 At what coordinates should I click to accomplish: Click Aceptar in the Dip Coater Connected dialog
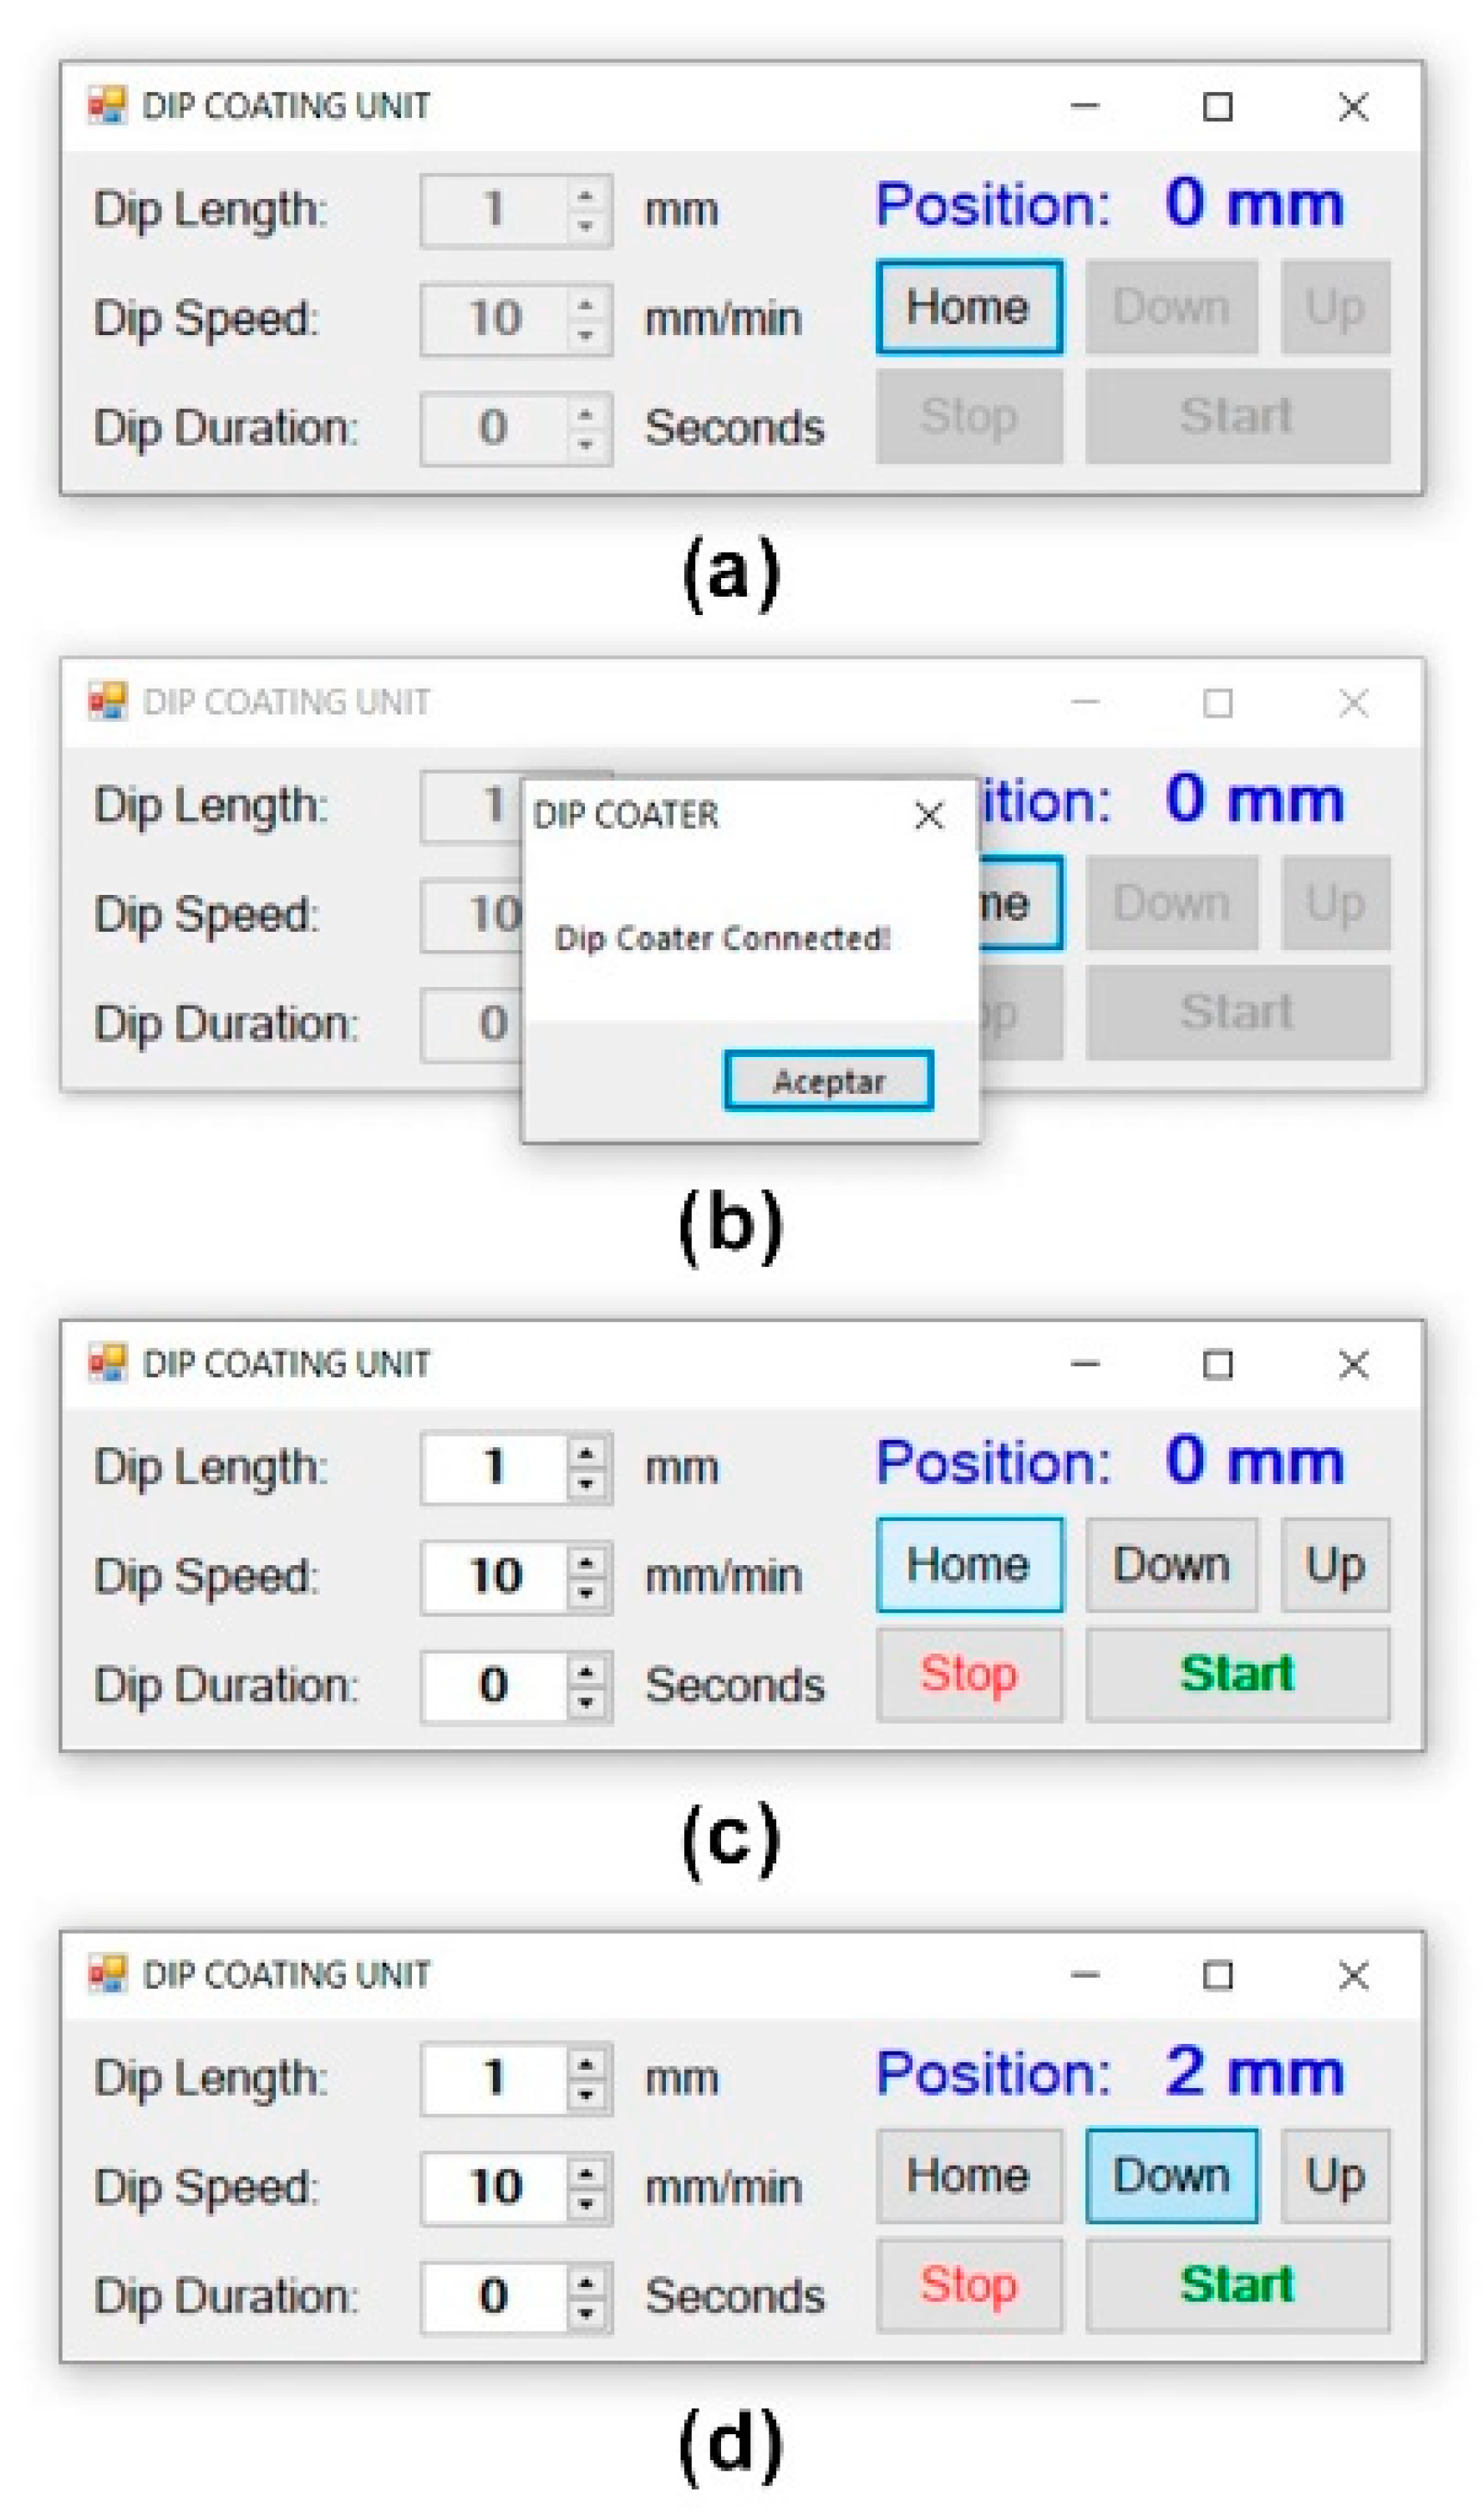(x=828, y=1080)
